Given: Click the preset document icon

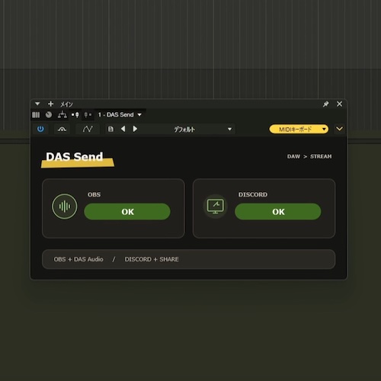Looking at the screenshot, I should (110, 129).
